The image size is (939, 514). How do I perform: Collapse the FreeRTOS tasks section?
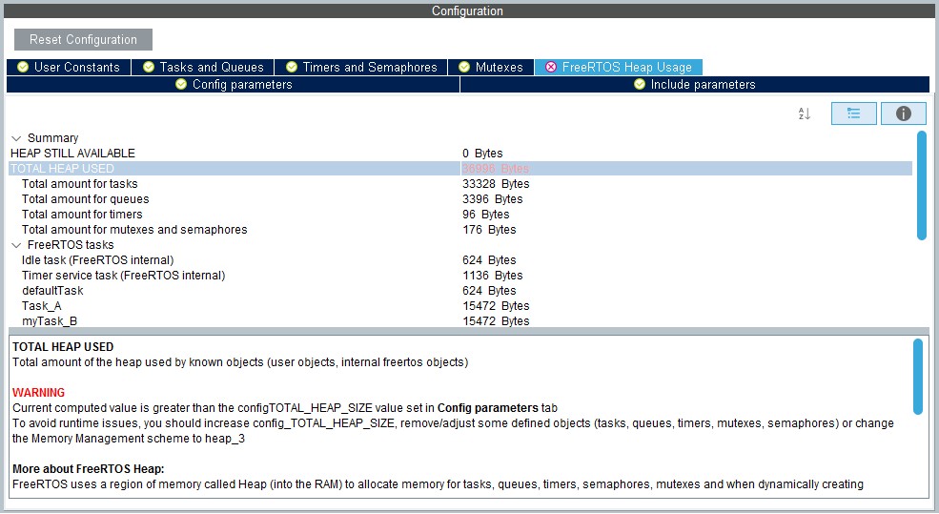pyautogui.click(x=16, y=245)
